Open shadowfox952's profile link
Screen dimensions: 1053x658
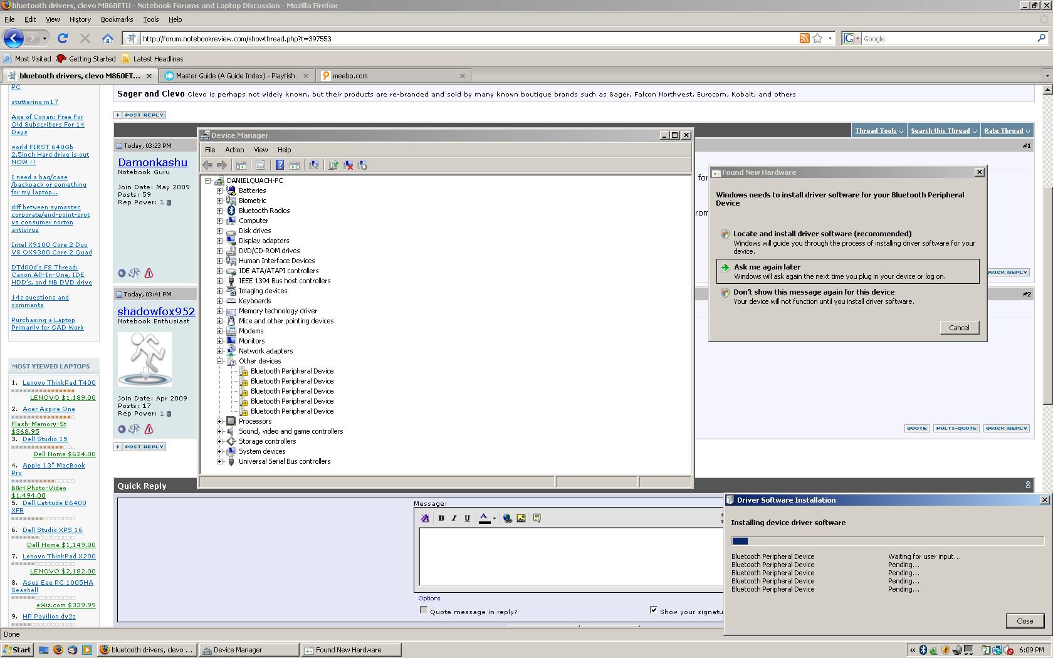(156, 311)
